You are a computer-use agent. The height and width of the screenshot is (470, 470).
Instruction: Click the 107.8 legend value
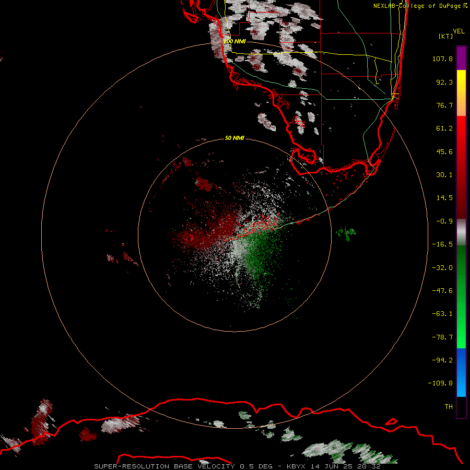coord(442,58)
